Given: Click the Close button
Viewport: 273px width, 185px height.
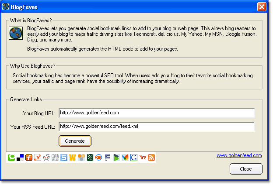Looking at the screenshot, I should [246, 169].
